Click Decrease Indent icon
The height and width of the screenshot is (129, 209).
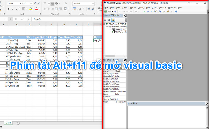(x=57, y=9)
